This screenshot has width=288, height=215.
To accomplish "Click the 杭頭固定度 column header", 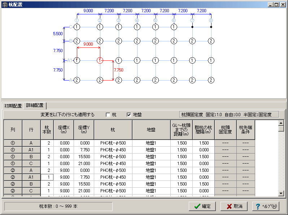I will 226,130.
